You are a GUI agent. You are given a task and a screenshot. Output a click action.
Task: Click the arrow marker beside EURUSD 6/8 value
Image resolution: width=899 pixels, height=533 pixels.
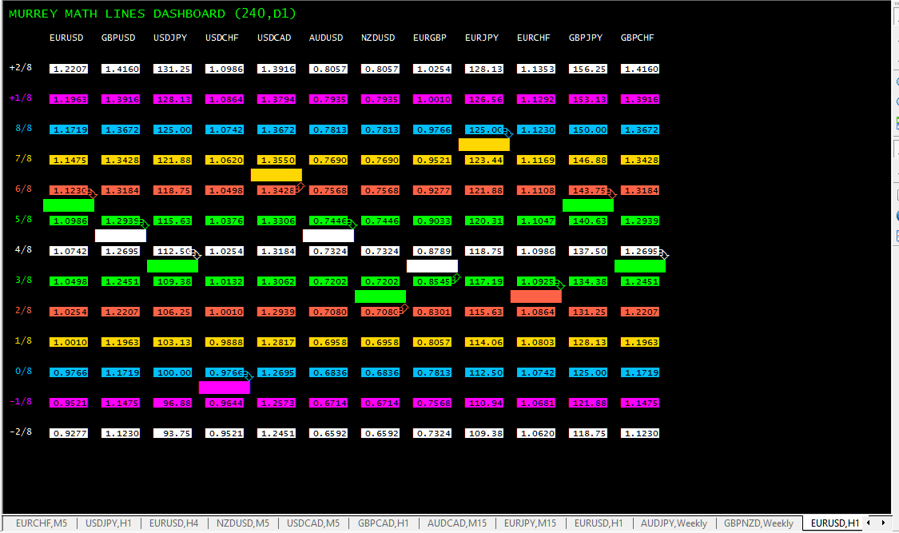pyautogui.click(x=93, y=194)
